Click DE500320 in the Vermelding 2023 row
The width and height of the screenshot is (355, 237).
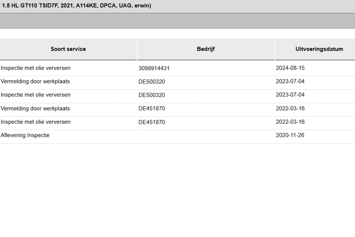(152, 82)
